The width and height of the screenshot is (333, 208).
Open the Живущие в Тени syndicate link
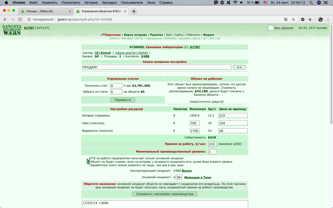pos(198,178)
